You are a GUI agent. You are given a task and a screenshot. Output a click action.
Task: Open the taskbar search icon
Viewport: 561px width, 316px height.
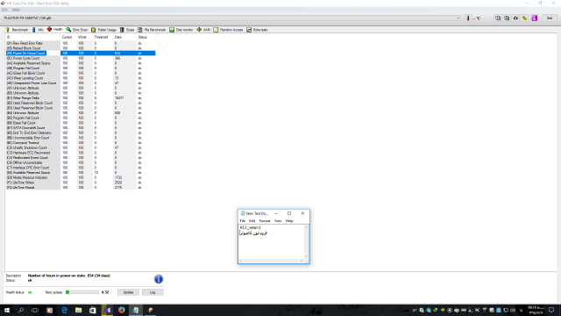click(x=21, y=310)
